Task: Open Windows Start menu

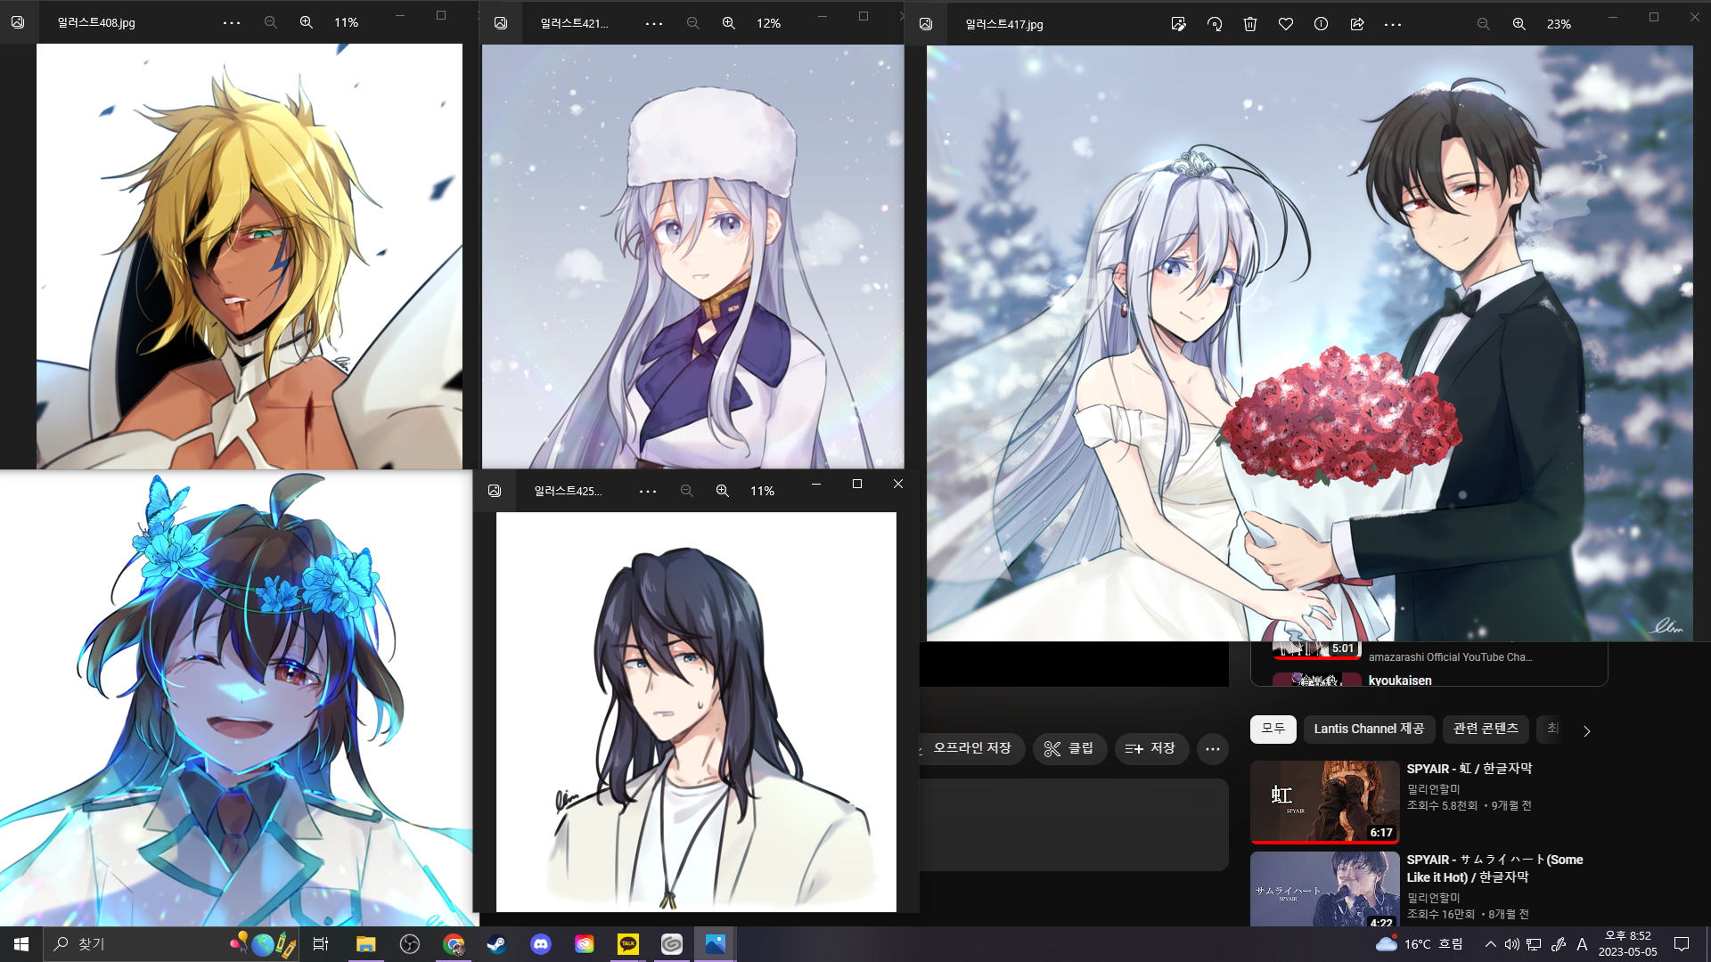Action: (21, 944)
